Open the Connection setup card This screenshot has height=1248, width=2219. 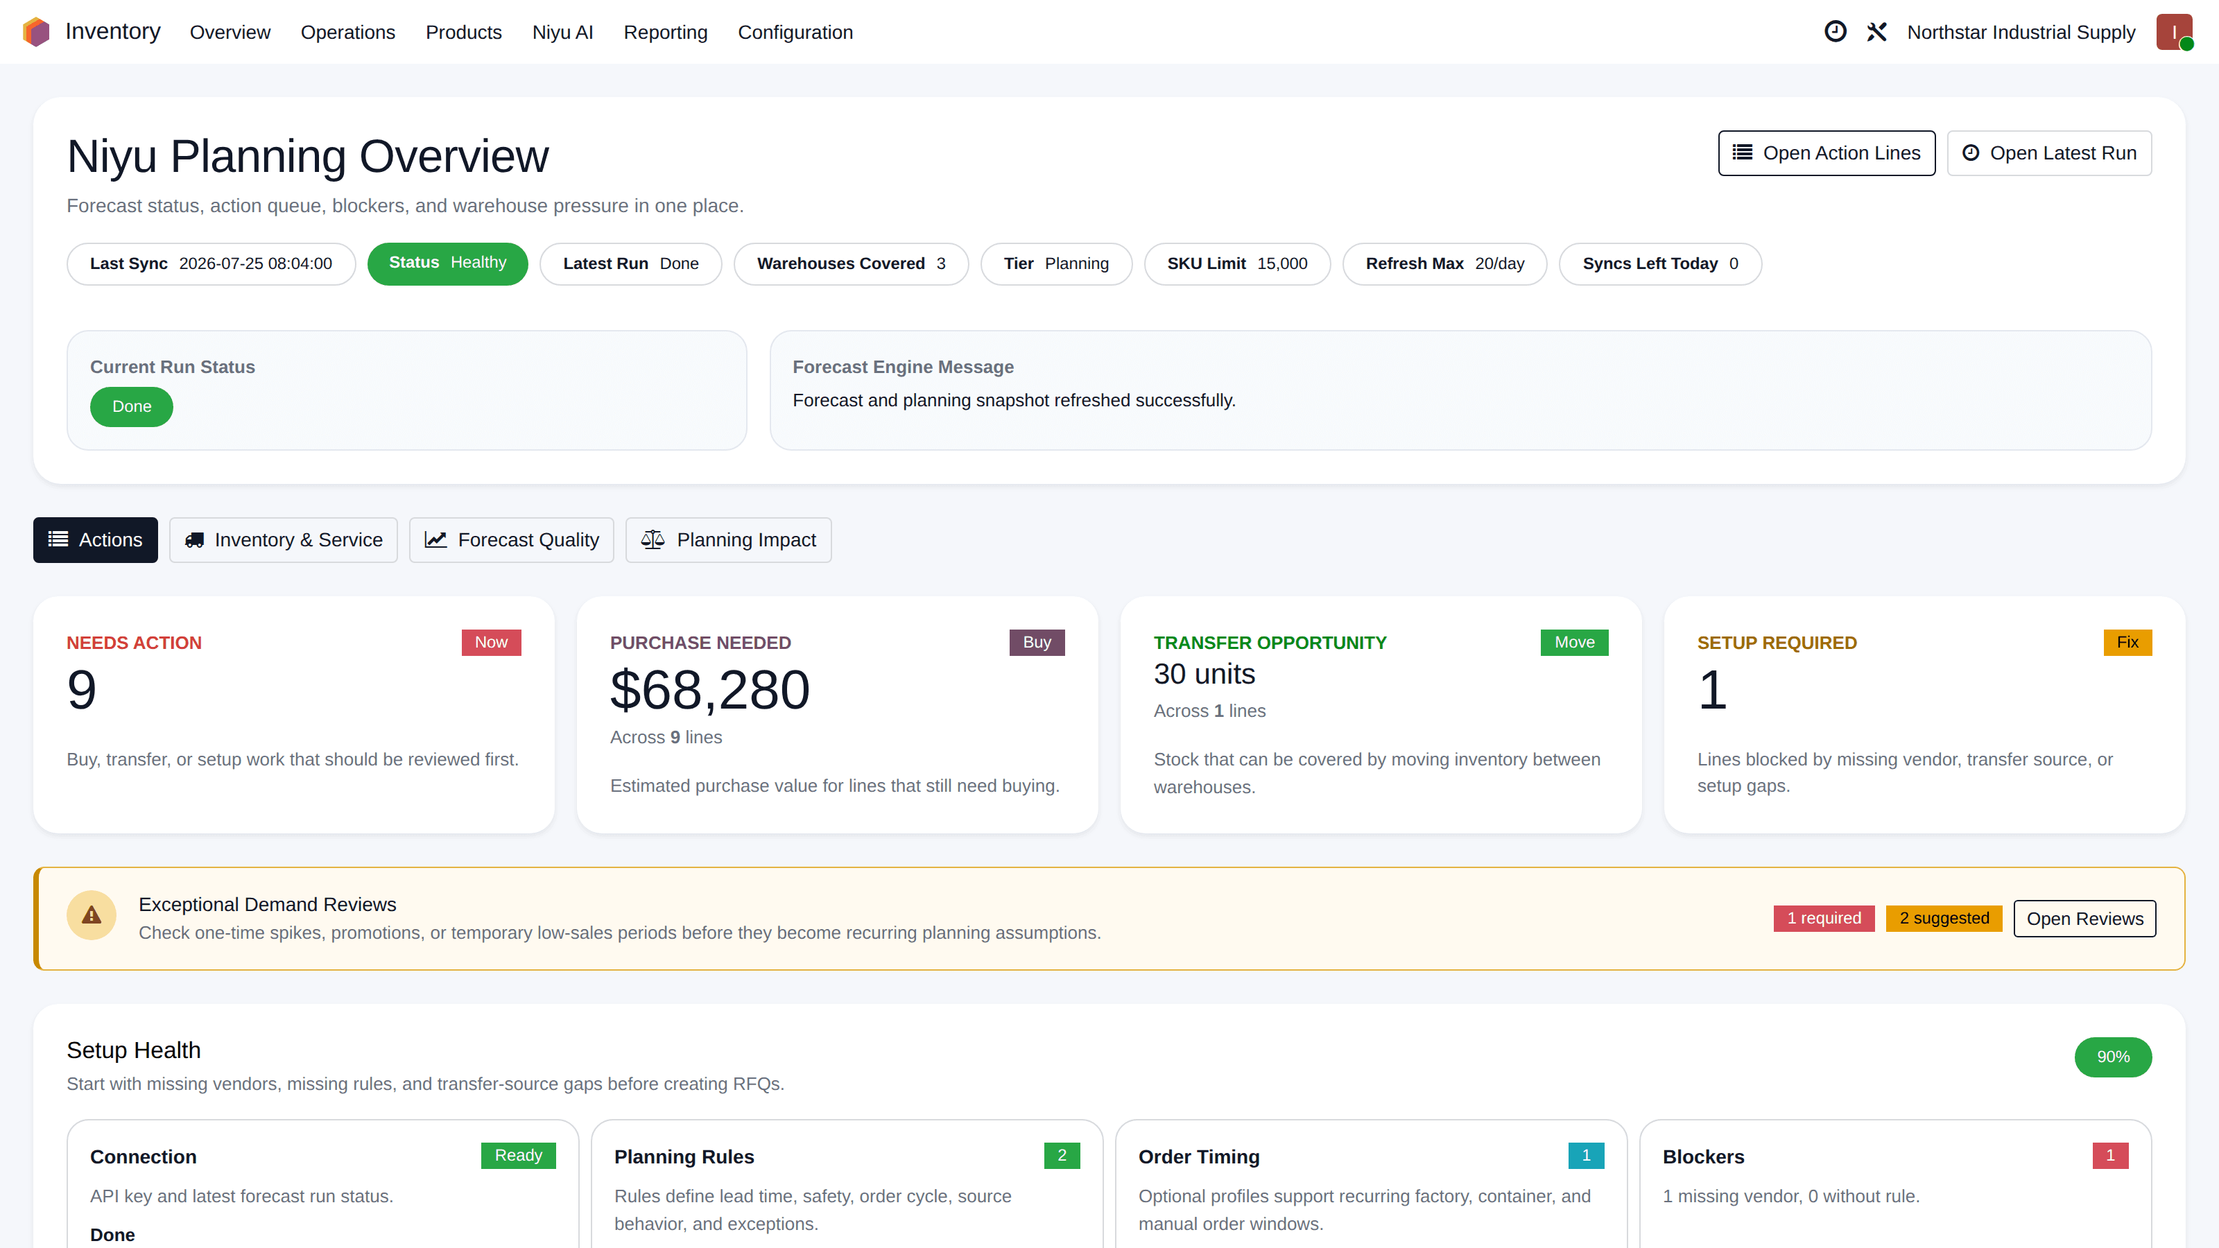[x=323, y=1184]
